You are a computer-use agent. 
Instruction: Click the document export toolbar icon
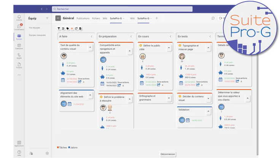pos(80,29)
